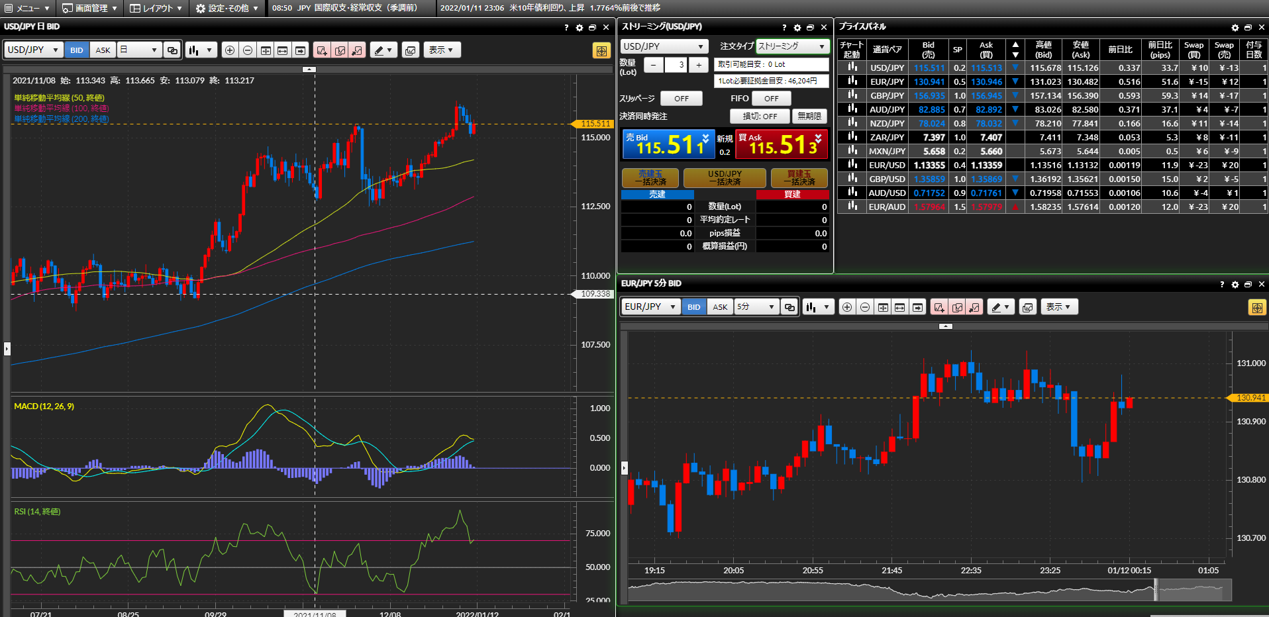This screenshot has height=617, width=1269.
Task: Select the zoom-in tool on USD/JPY chart
Action: [230, 50]
